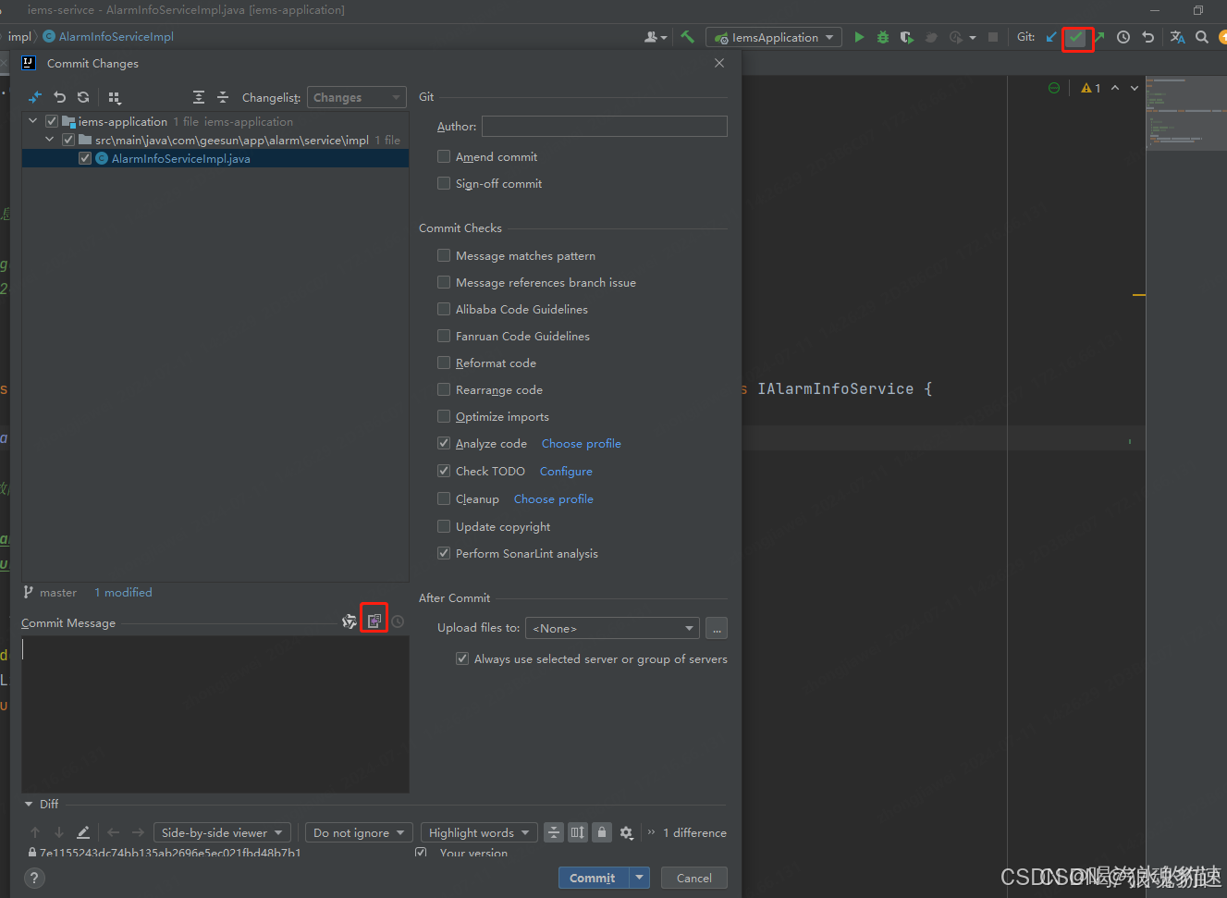Uncheck Always use selected server checkbox
1227x898 pixels.
coord(462,658)
